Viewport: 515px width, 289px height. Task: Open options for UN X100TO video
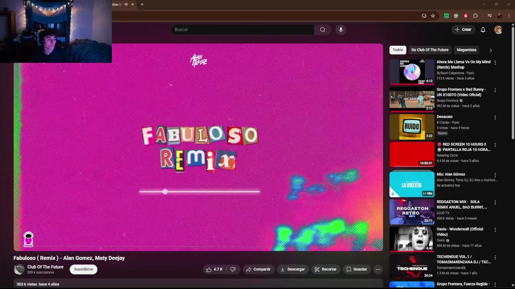click(x=495, y=90)
